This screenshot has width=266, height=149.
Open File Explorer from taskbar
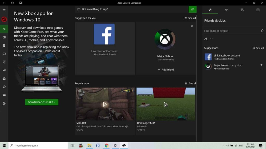click(x=89, y=145)
